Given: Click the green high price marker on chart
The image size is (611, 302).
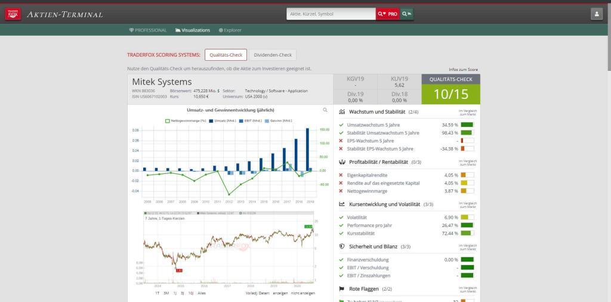Looking at the screenshot, I should [x=308, y=226].
